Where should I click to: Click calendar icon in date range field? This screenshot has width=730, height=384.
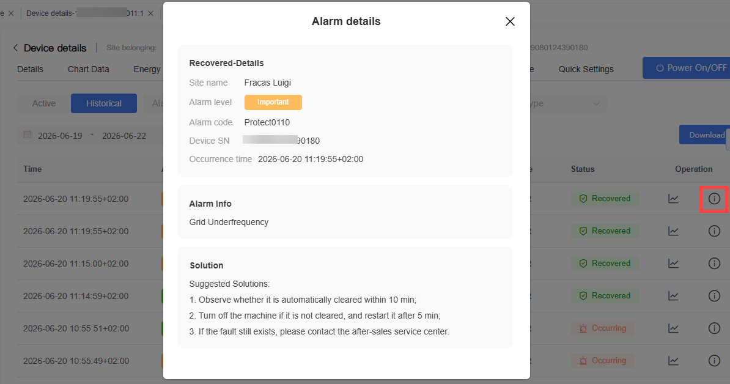click(x=28, y=135)
